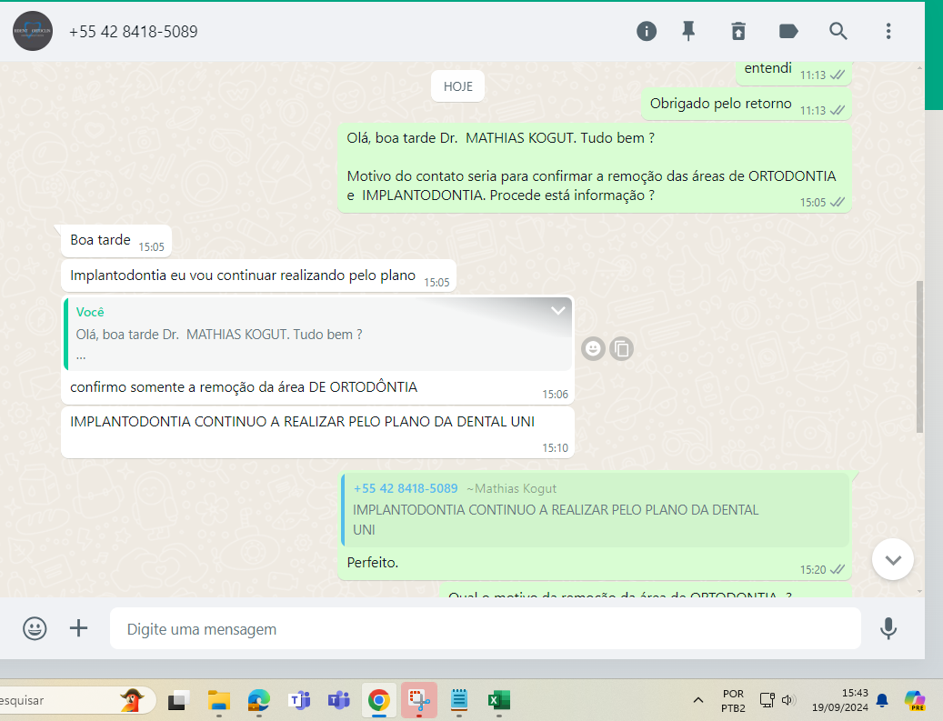943x721 pixels.
Task: Expand message options chevron on quoted reply
Action: click(x=558, y=311)
